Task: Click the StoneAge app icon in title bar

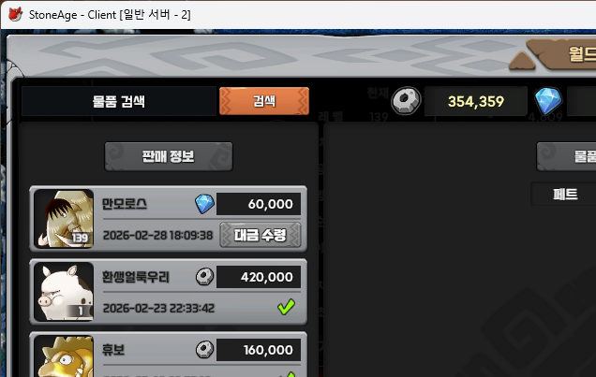Action: click(16, 14)
